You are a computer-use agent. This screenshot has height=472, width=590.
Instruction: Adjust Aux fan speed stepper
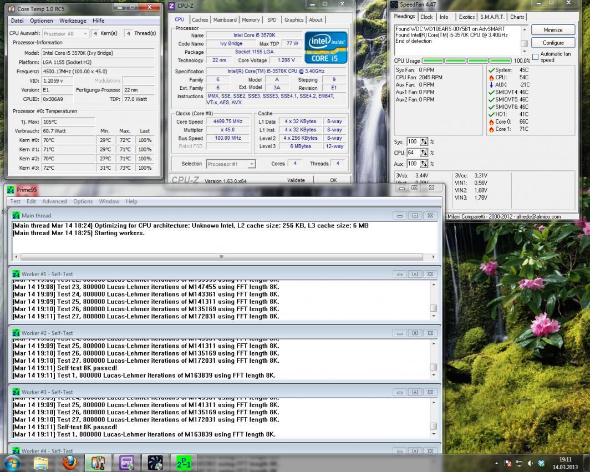pyautogui.click(x=424, y=164)
